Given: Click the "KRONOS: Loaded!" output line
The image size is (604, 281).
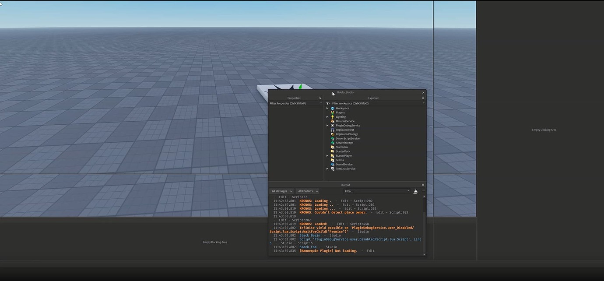Looking at the screenshot, I should (x=313, y=224).
